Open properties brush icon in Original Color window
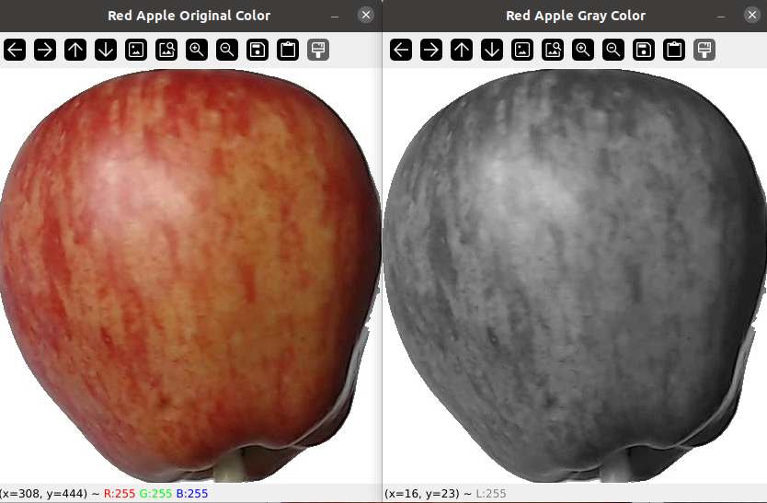Viewport: 767px width, 503px height. click(318, 50)
